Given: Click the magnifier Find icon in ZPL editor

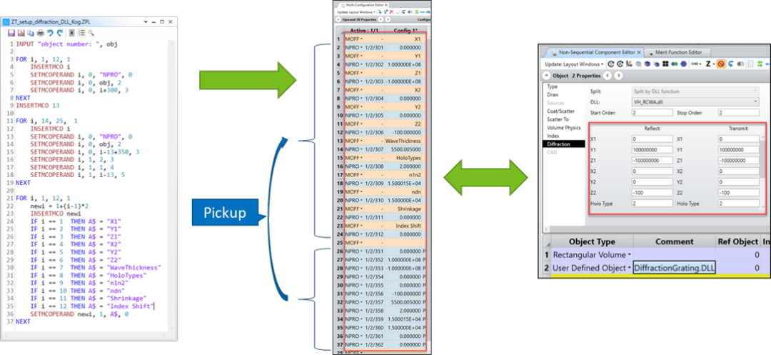Looking at the screenshot, I should 91,33.
